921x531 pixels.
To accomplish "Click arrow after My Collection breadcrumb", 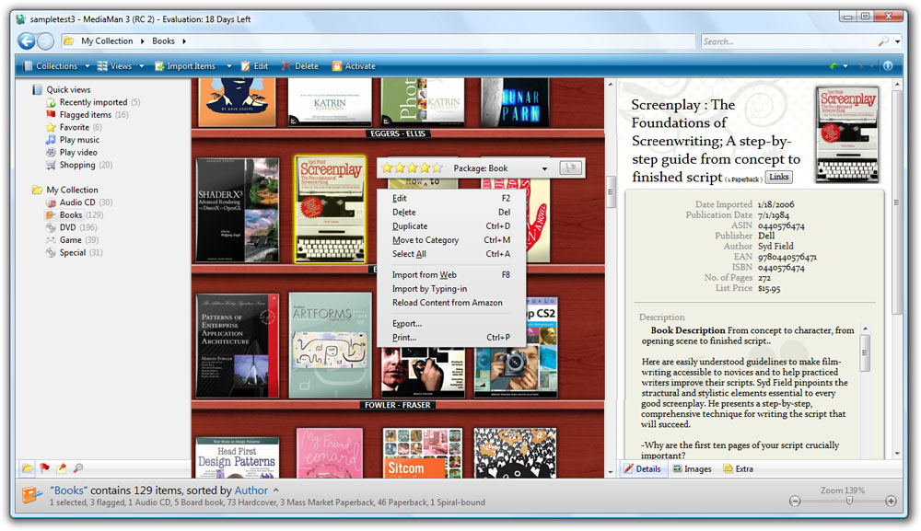I will tap(142, 41).
